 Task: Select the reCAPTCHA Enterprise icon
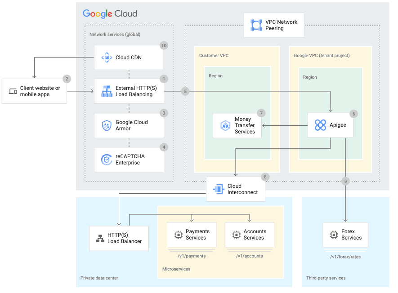pyautogui.click(x=106, y=160)
